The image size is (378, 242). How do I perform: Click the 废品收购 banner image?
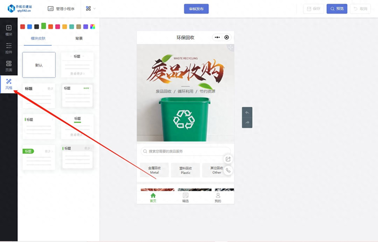(185, 93)
